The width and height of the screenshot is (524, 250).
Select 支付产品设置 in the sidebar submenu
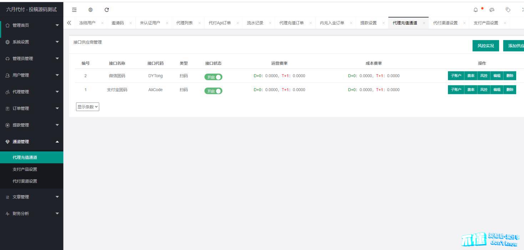[x=25, y=169]
